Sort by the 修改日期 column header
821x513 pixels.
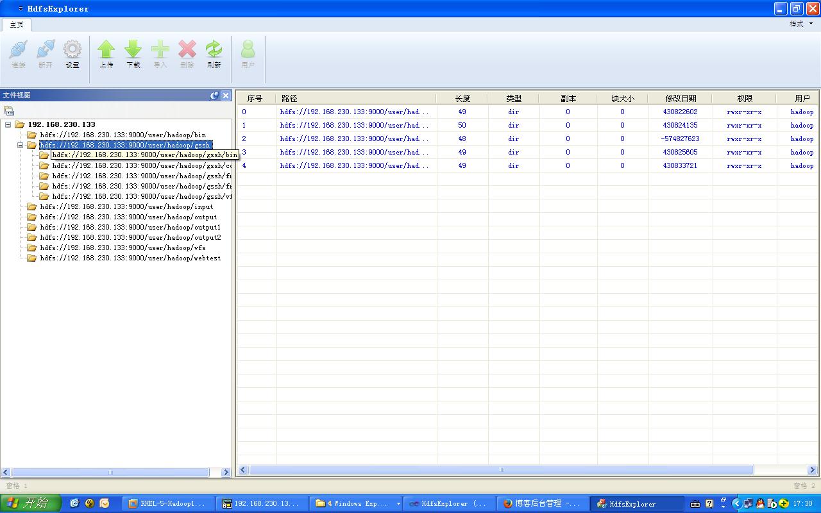(681, 98)
